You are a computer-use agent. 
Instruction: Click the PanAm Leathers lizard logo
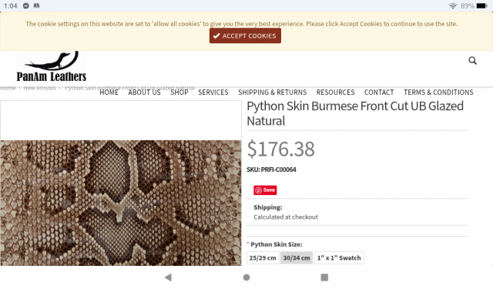52,66
